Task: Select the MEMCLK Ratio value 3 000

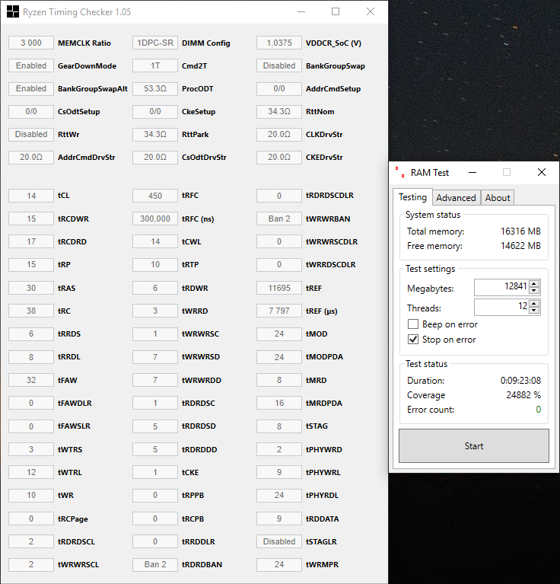Action: pos(31,43)
